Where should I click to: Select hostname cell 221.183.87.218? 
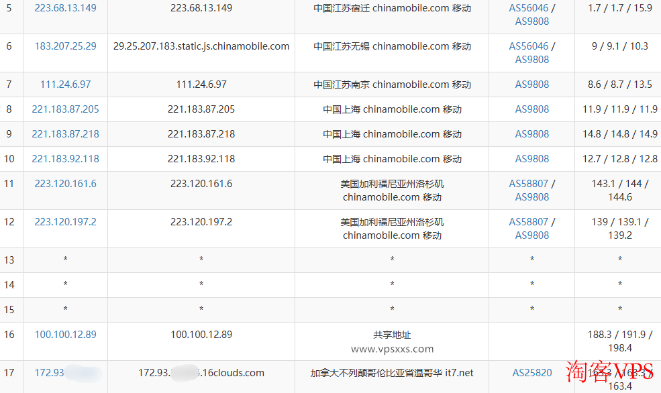click(201, 134)
